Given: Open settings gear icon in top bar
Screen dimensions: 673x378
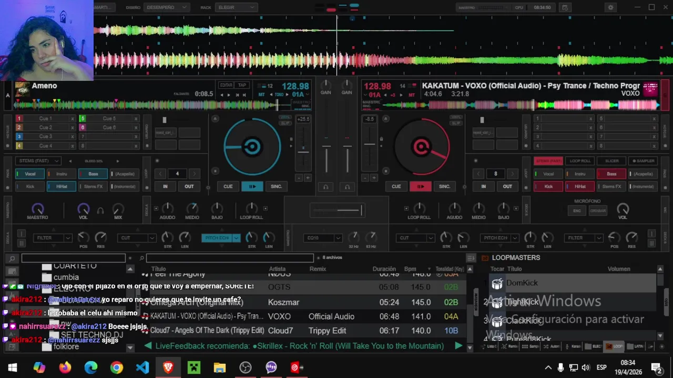Looking at the screenshot, I should 610,7.
